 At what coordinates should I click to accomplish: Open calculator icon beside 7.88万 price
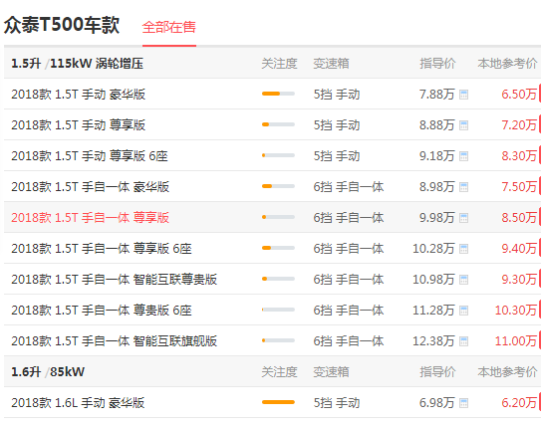tap(463, 95)
